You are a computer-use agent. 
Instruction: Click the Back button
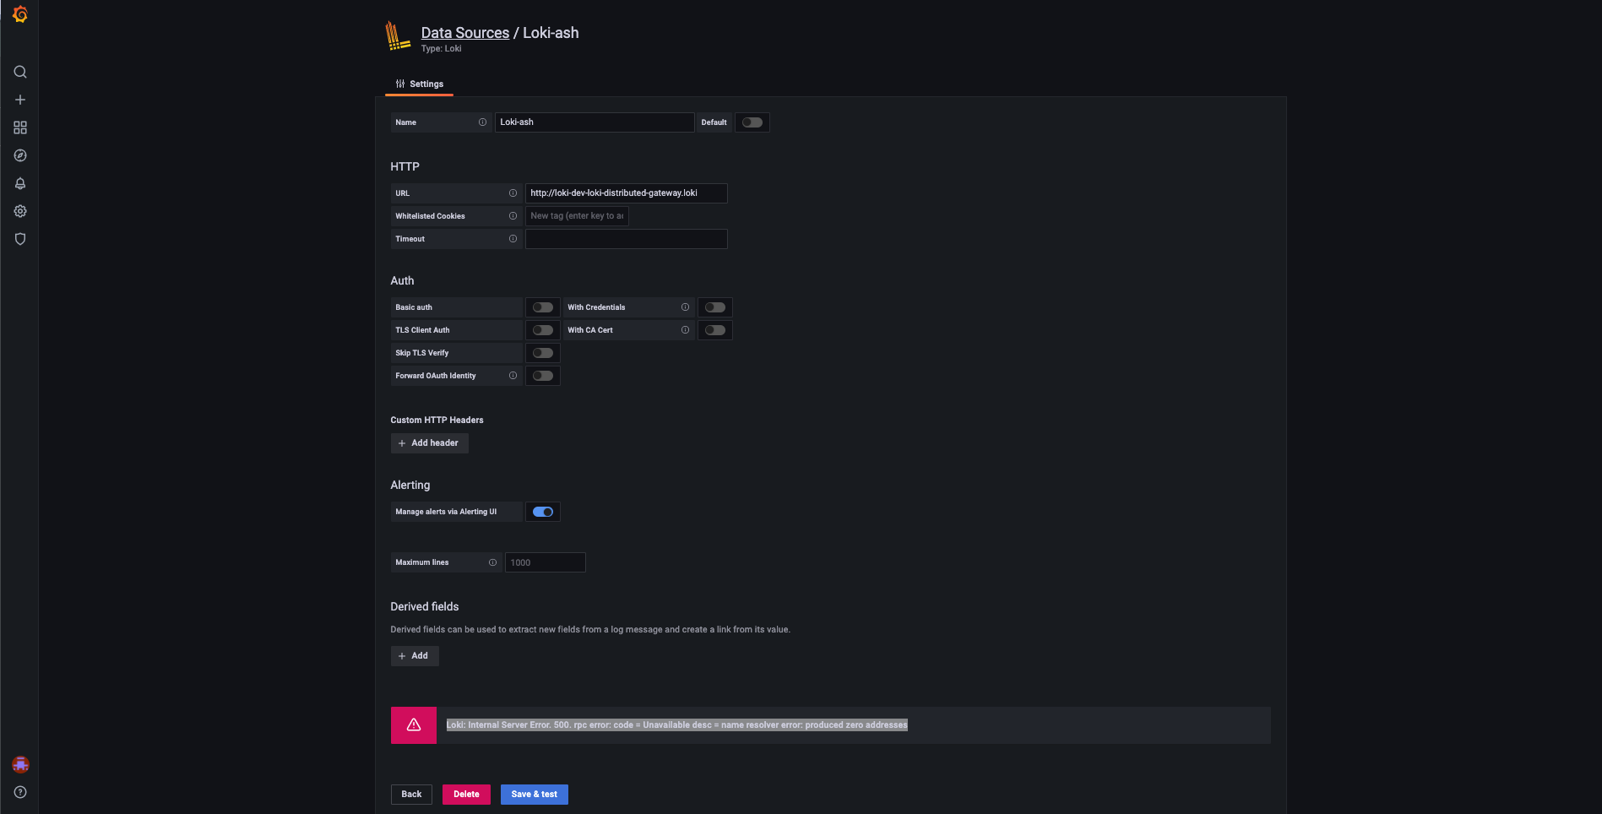(x=411, y=795)
